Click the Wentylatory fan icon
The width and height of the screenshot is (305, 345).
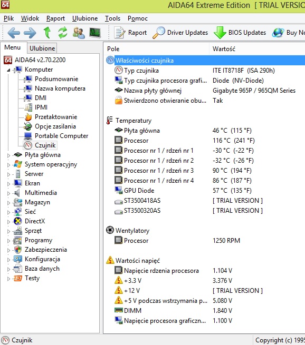tap(110, 230)
